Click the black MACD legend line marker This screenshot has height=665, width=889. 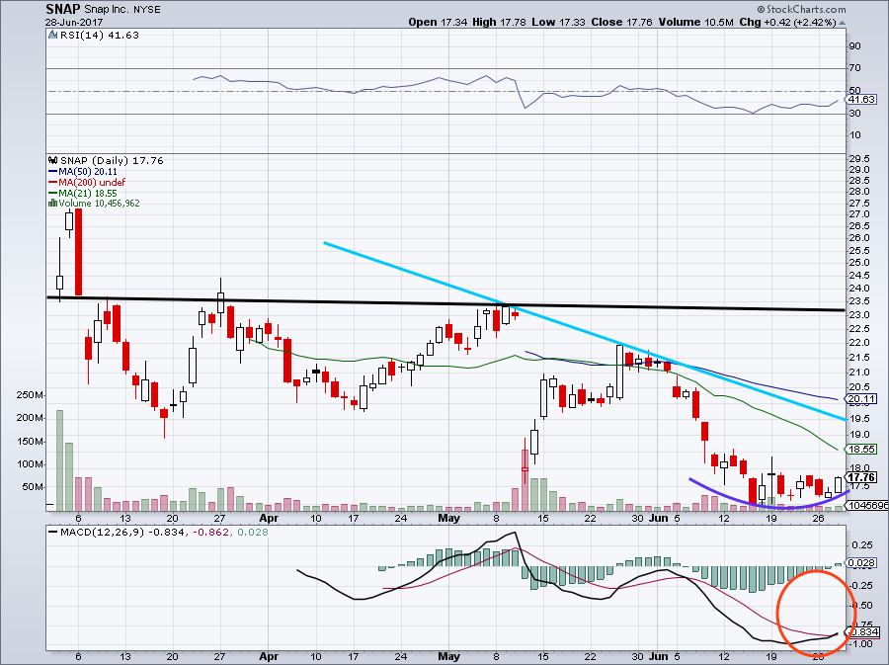click(53, 533)
